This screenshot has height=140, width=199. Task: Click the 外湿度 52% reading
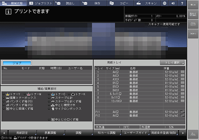163,127
